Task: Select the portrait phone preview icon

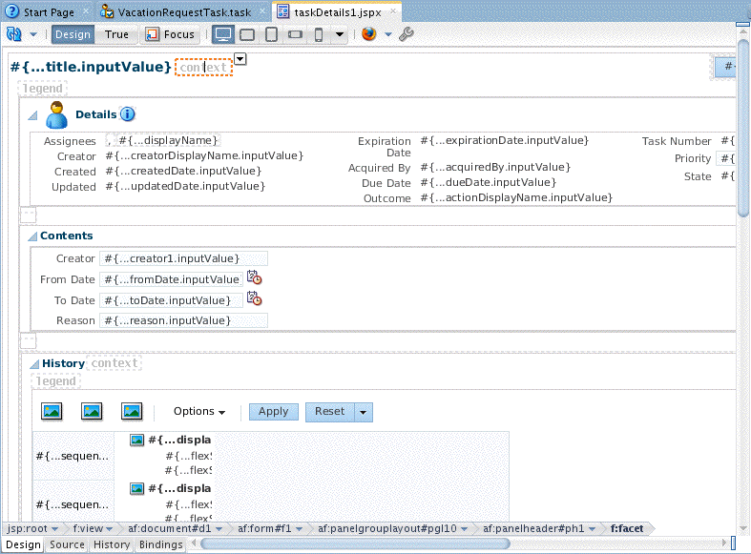Action: click(x=319, y=34)
